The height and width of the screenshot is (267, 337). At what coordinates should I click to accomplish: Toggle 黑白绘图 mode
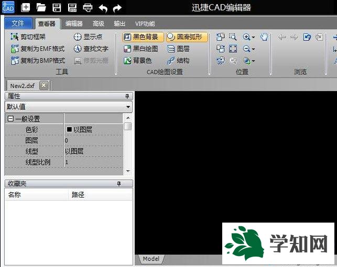click(x=141, y=49)
